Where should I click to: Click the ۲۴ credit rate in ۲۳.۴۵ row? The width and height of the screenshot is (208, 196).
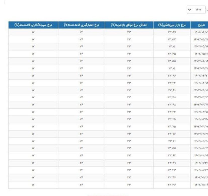coord(81,54)
